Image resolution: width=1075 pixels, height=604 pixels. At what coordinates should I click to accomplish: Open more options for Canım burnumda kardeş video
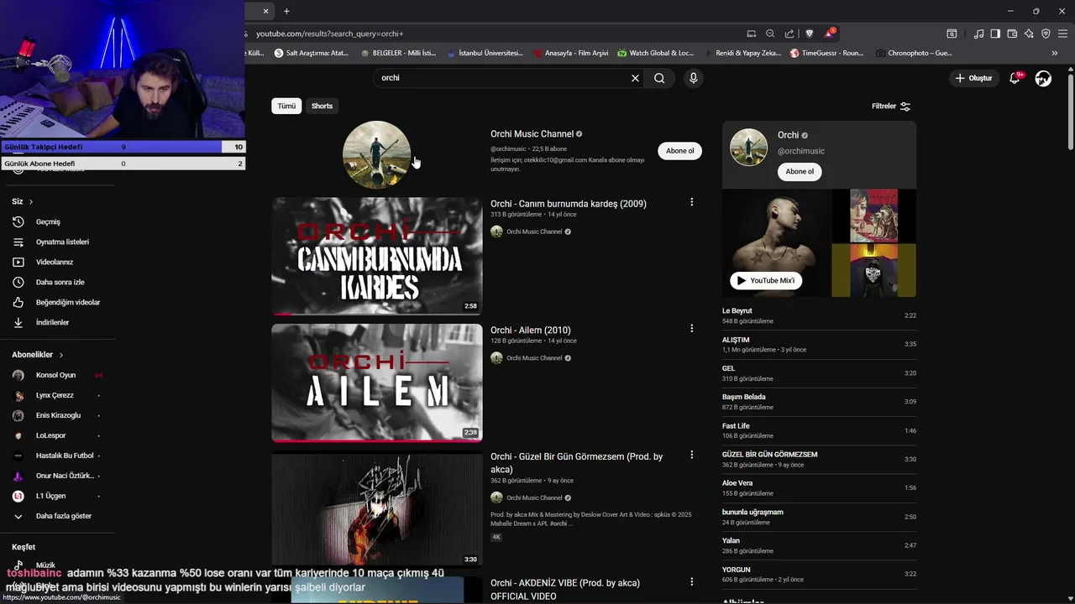coord(691,202)
